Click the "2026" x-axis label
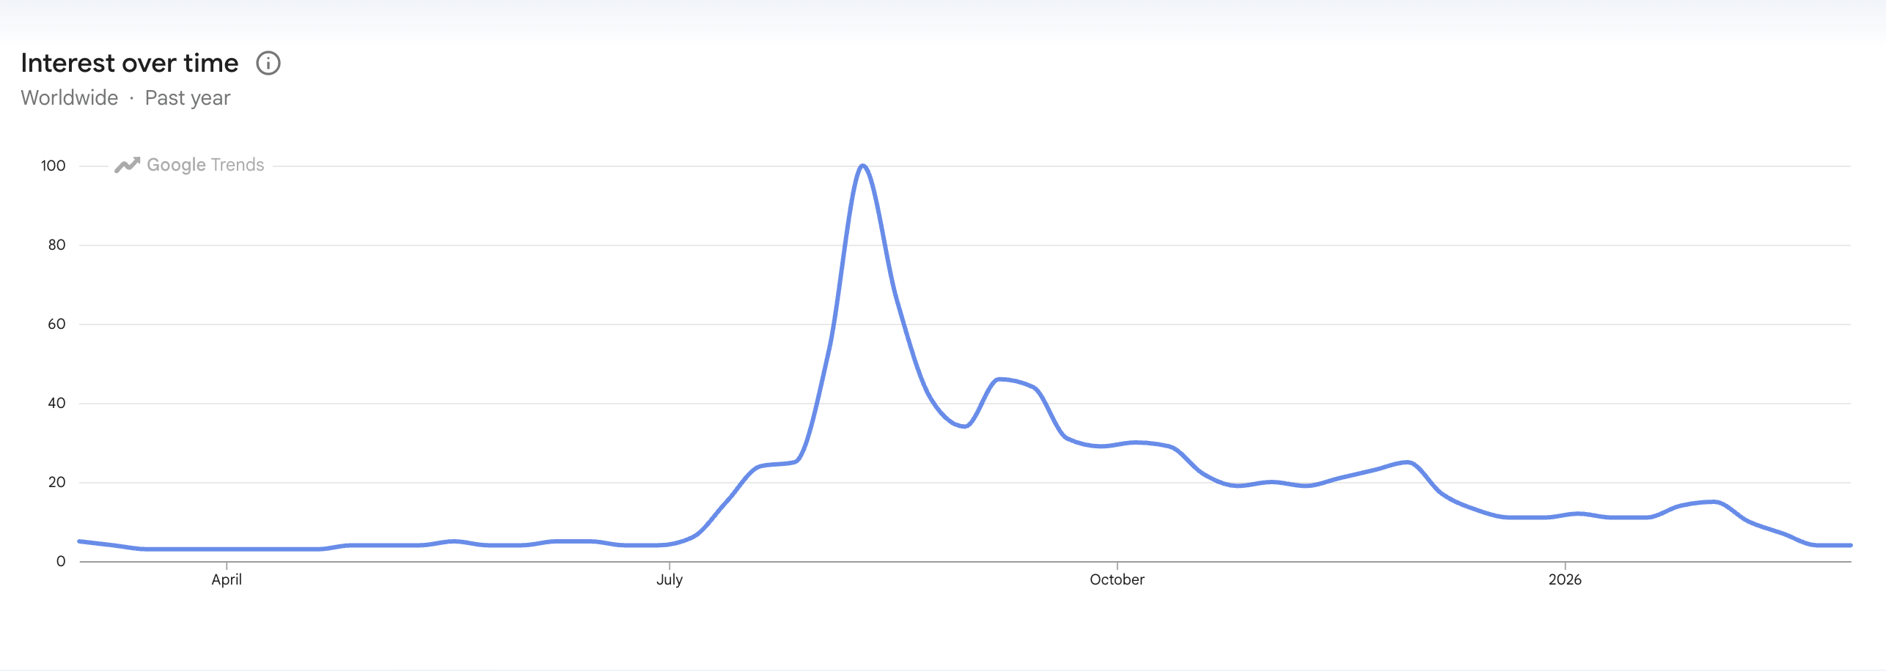The width and height of the screenshot is (1886, 671). (1565, 580)
